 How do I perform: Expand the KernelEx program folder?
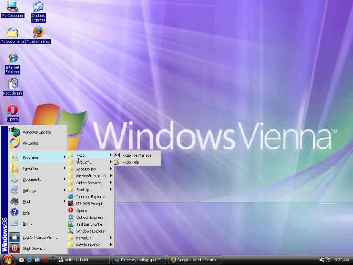pyautogui.click(x=90, y=238)
